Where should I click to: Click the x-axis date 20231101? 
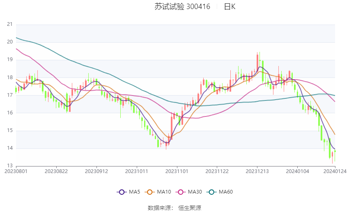tap(177, 171)
